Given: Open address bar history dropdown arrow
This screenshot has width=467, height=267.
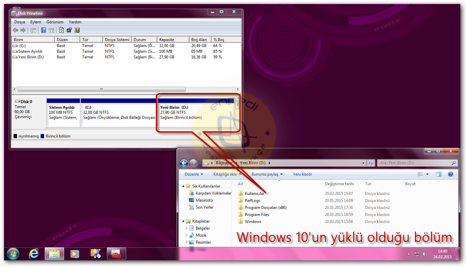Looking at the screenshot, I should 363,163.
